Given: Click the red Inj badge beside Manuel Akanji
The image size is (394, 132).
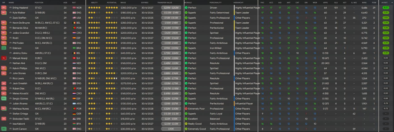Looking at the screenshot, I should click(x=4, y=58).
